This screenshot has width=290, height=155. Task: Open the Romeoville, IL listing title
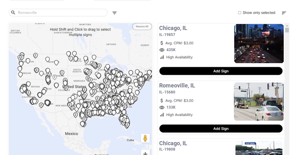click(x=177, y=86)
